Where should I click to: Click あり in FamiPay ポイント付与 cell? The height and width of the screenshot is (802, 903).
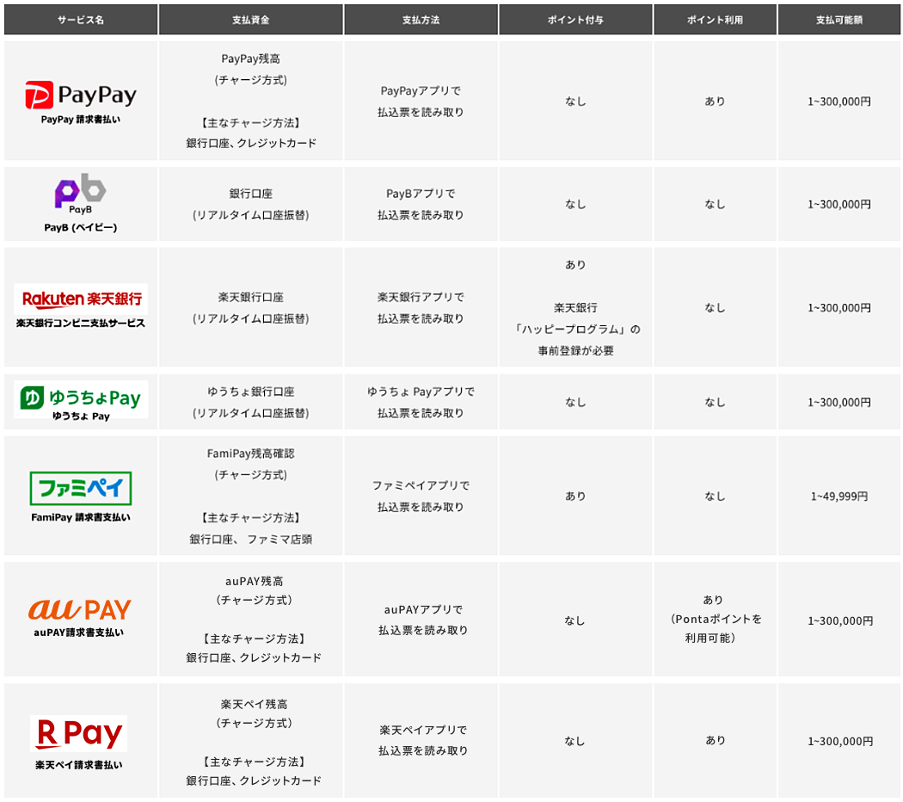pyautogui.click(x=575, y=496)
